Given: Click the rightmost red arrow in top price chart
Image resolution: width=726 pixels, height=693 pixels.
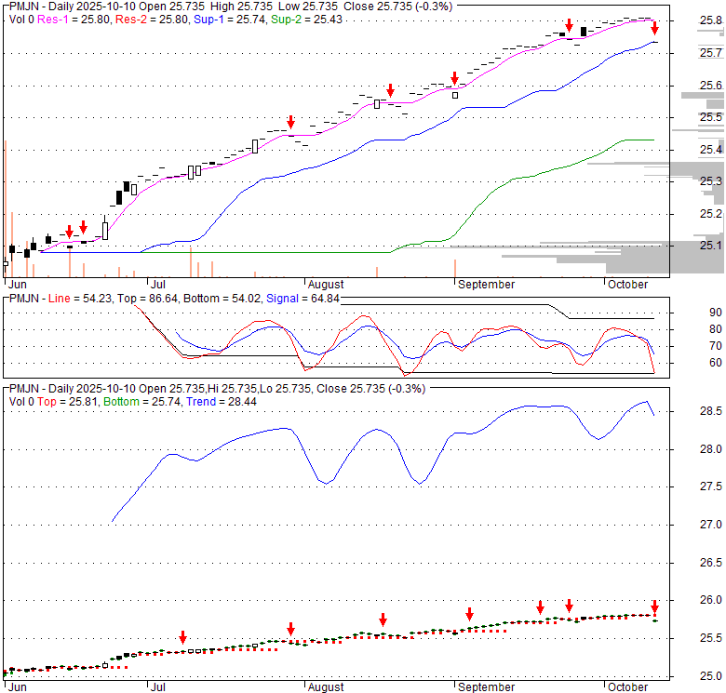Looking at the screenshot, I should (654, 28).
